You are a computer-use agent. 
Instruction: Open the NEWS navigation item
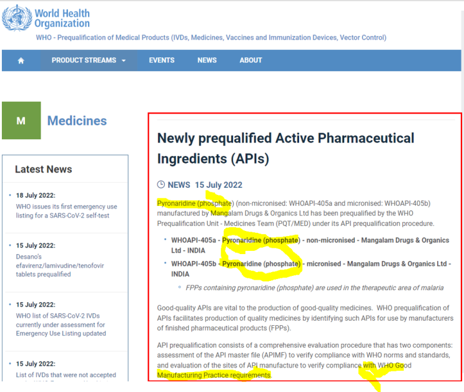pyautogui.click(x=207, y=61)
